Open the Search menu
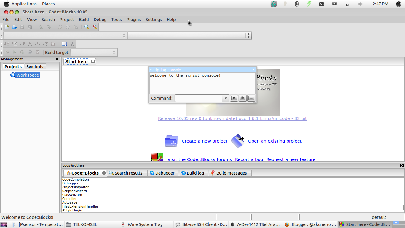 coord(48,20)
